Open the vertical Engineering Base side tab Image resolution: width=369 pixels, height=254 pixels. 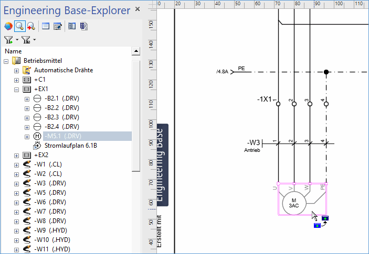point(163,163)
